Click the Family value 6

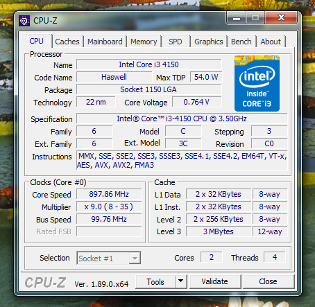[94, 131]
